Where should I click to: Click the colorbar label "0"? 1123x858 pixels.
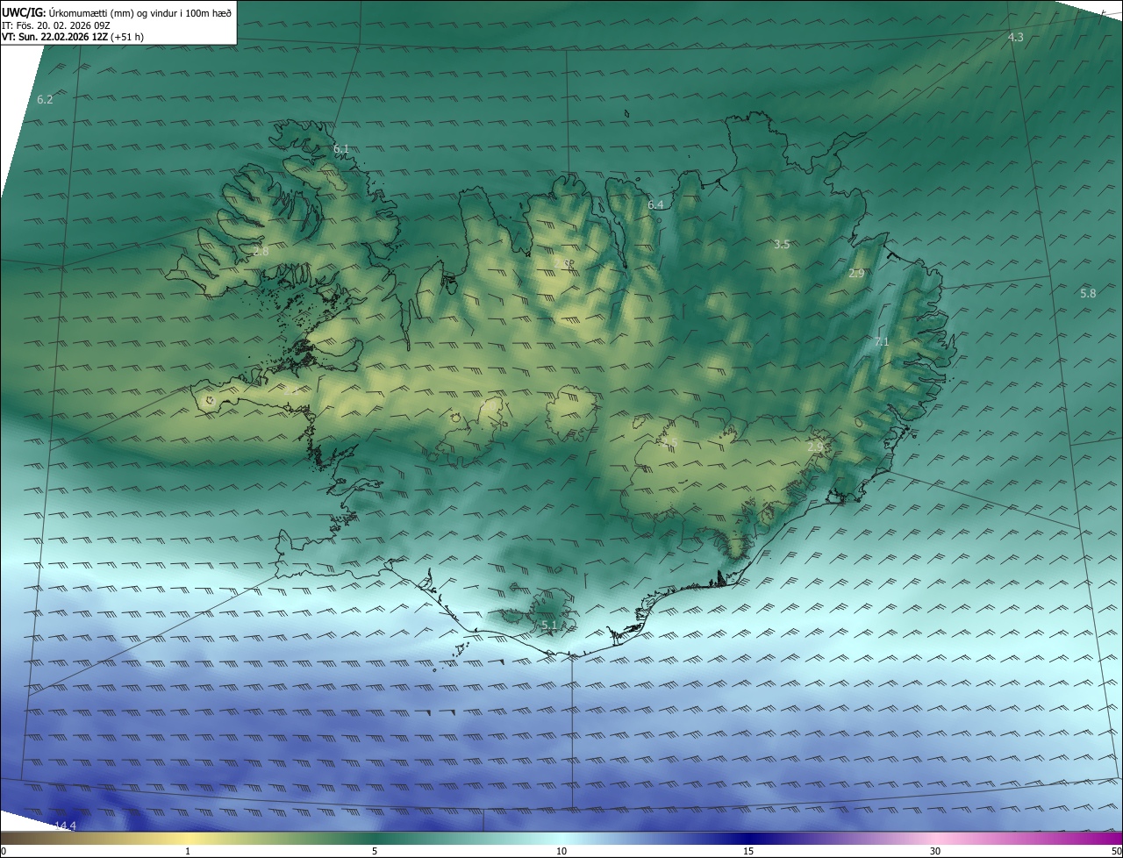4,851
